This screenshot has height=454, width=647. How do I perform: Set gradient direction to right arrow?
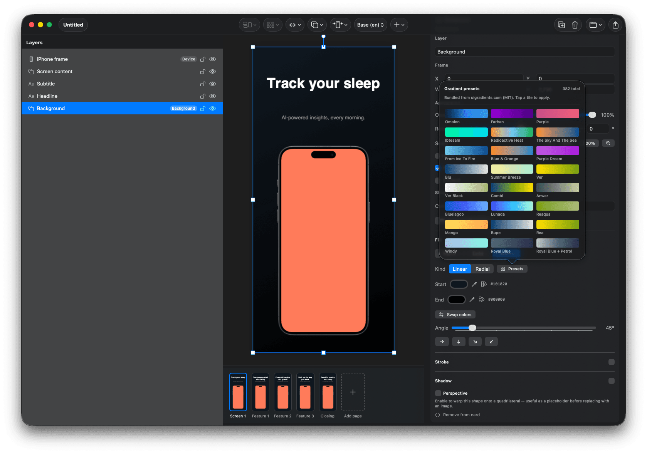pyautogui.click(x=442, y=342)
